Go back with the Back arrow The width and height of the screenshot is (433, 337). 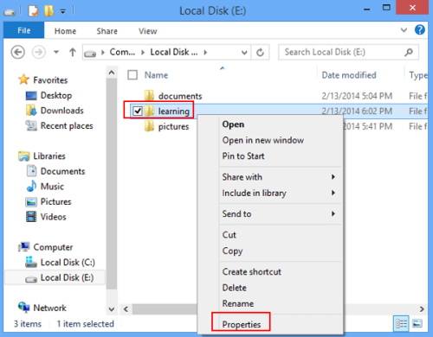[17, 53]
